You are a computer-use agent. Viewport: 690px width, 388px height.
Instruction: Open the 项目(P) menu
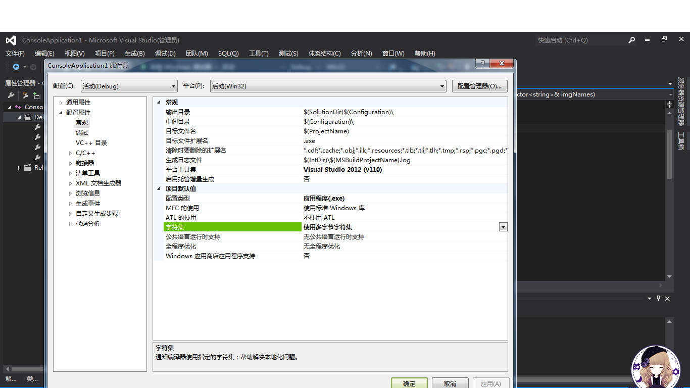click(105, 54)
